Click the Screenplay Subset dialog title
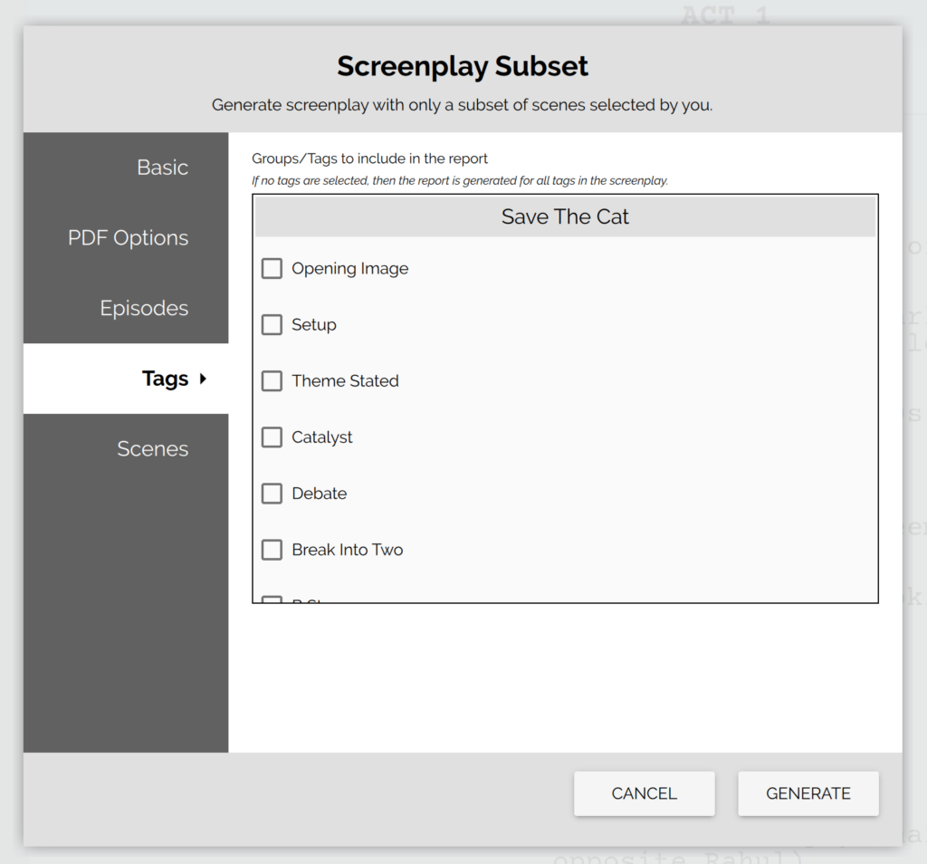927x864 pixels. click(463, 67)
